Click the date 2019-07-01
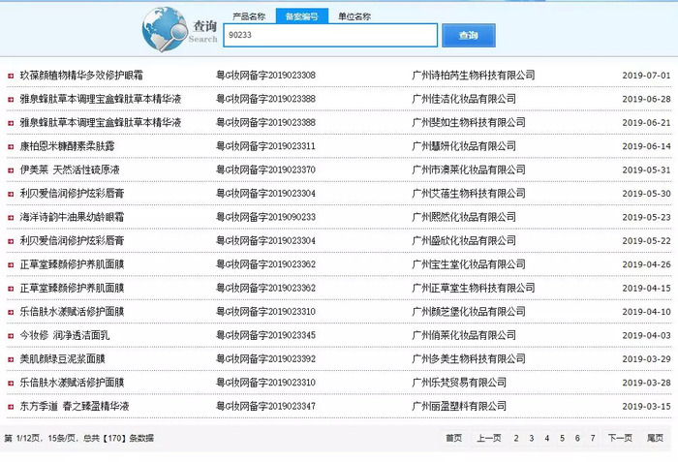The image size is (678, 462). tap(646, 76)
